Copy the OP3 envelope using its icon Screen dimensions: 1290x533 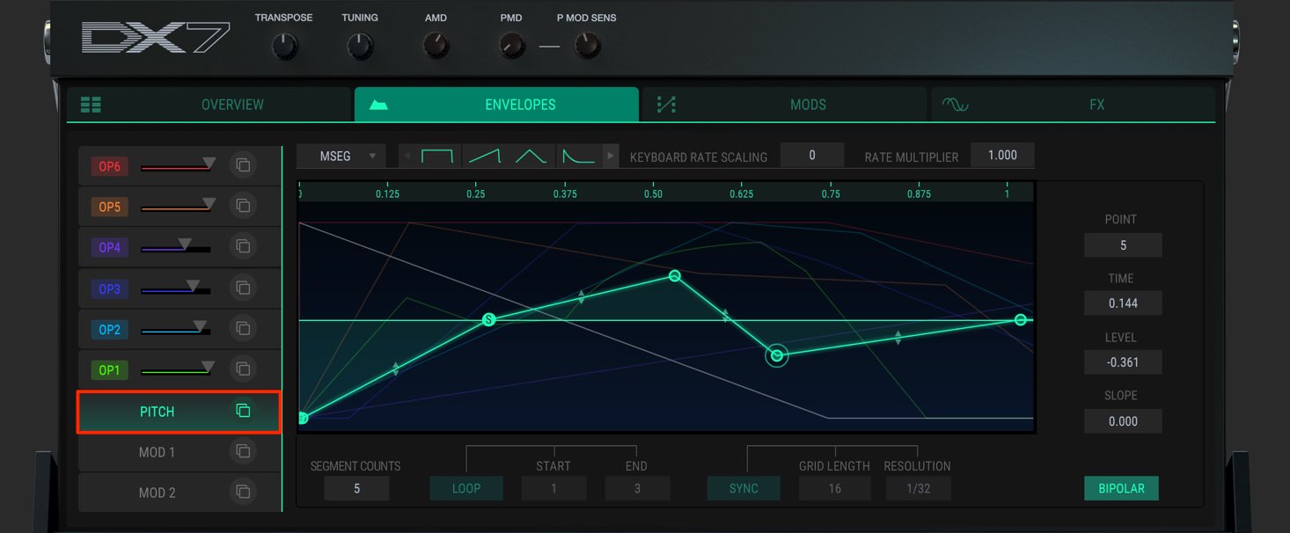point(244,288)
